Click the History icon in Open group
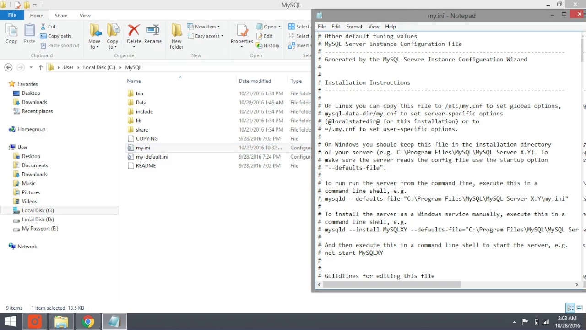The height and width of the screenshot is (330, 586). tap(260, 45)
